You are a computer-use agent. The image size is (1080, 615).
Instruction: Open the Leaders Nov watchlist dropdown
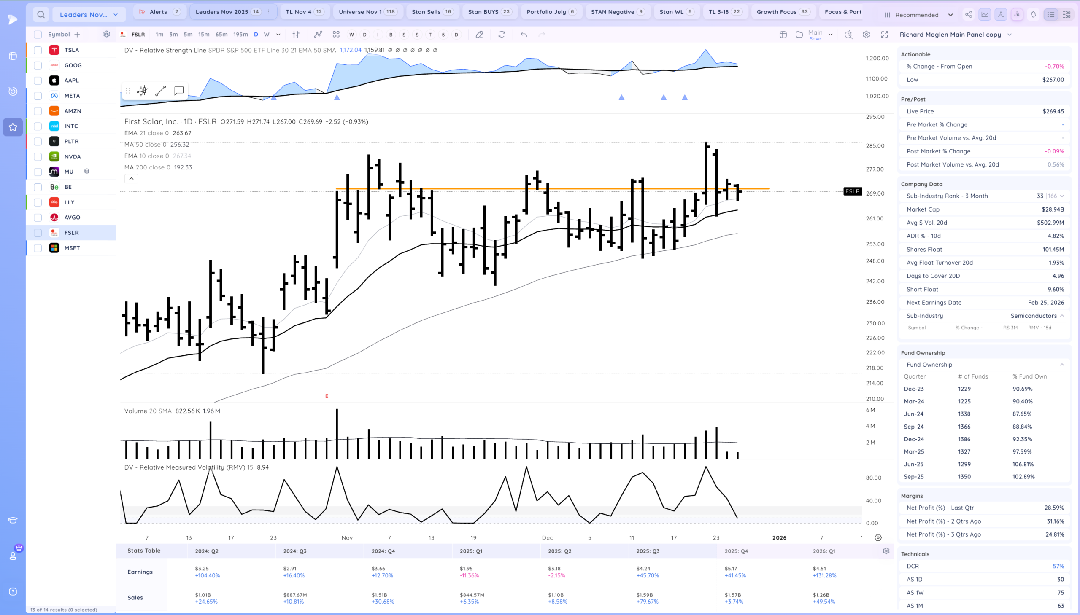pos(89,15)
